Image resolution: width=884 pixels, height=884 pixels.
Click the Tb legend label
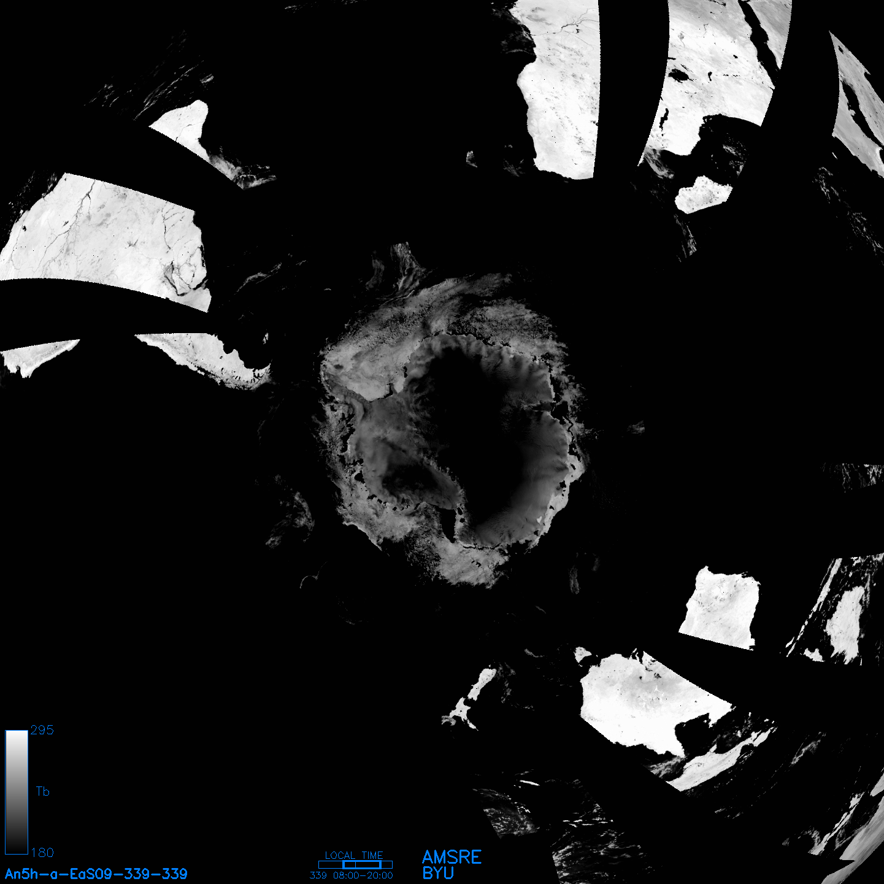pyautogui.click(x=42, y=791)
